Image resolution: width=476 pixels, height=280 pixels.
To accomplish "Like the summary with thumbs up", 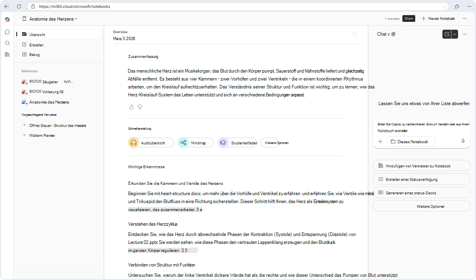I will (x=131, y=107).
